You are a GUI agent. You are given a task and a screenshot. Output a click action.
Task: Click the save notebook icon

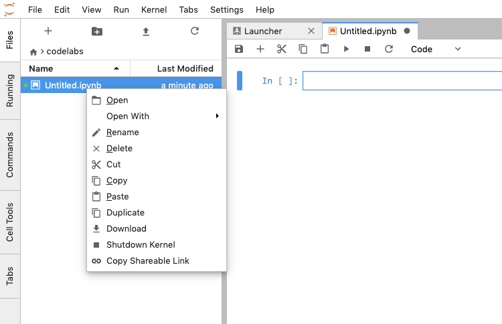tap(239, 49)
